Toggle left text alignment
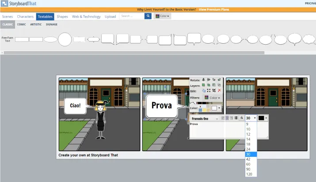The image size is (316, 182). pos(222,118)
